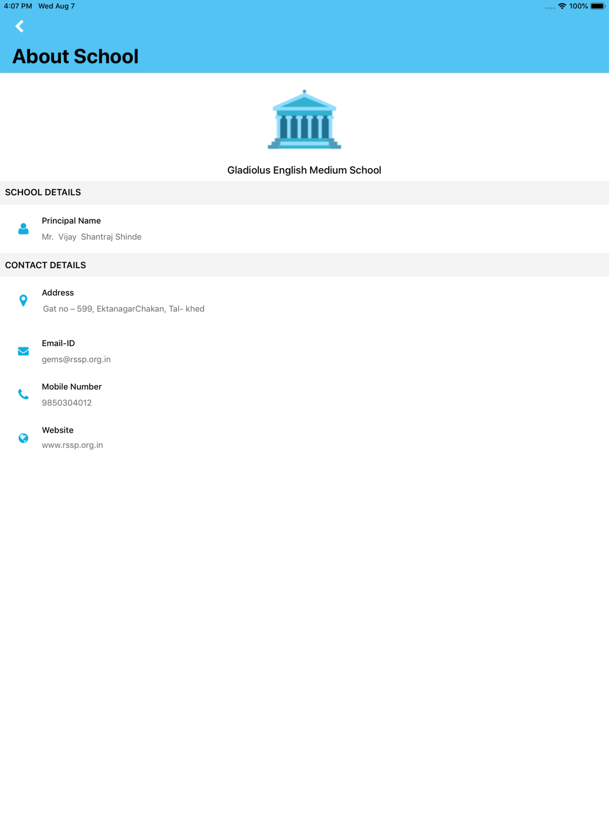Click the Address label

[58, 293]
